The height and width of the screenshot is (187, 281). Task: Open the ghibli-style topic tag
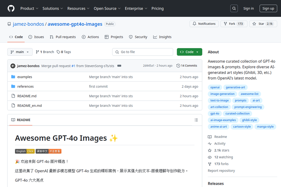[250, 120]
